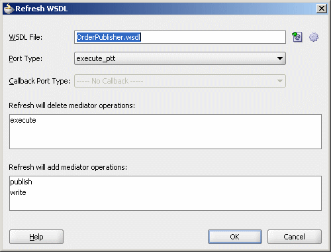Click the find existing WSDL icon
Screen dimensions: 331x252
click(x=297, y=37)
